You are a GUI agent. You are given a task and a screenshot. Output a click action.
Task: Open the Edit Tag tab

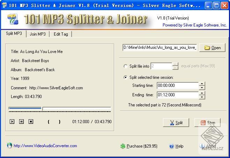pyautogui.click(x=61, y=34)
